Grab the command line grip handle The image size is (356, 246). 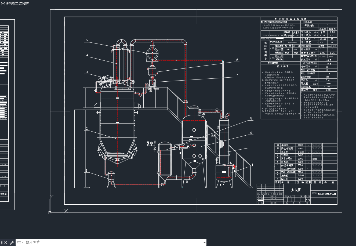[x=2, y=243]
